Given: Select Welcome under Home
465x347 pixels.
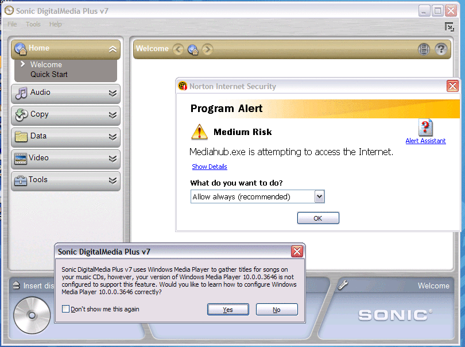Looking at the screenshot, I should [46, 64].
